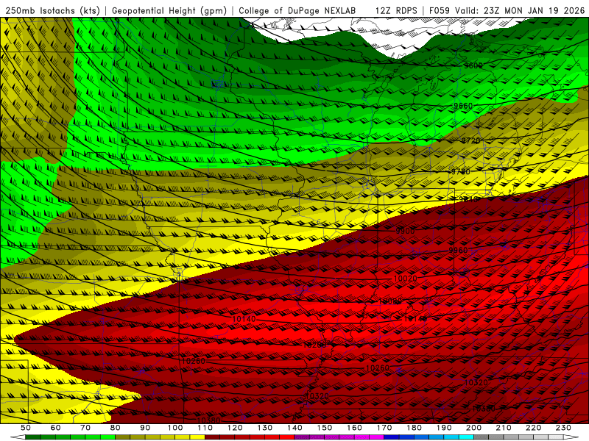Click the 10020 contour label

click(406, 279)
